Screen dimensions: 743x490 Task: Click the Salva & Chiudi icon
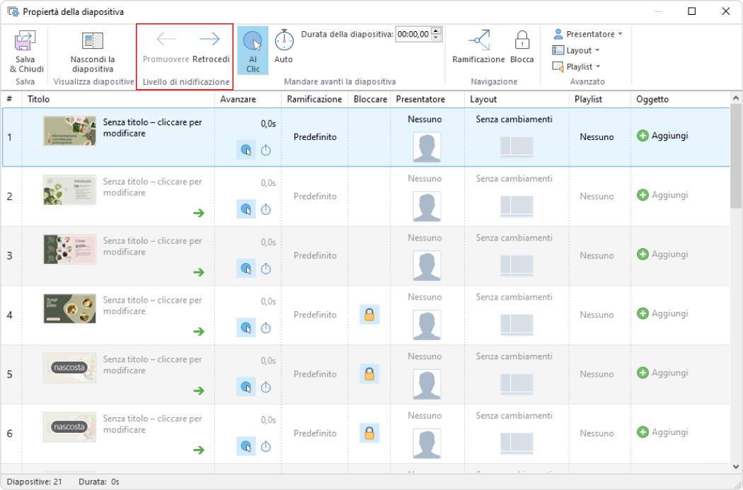point(25,41)
